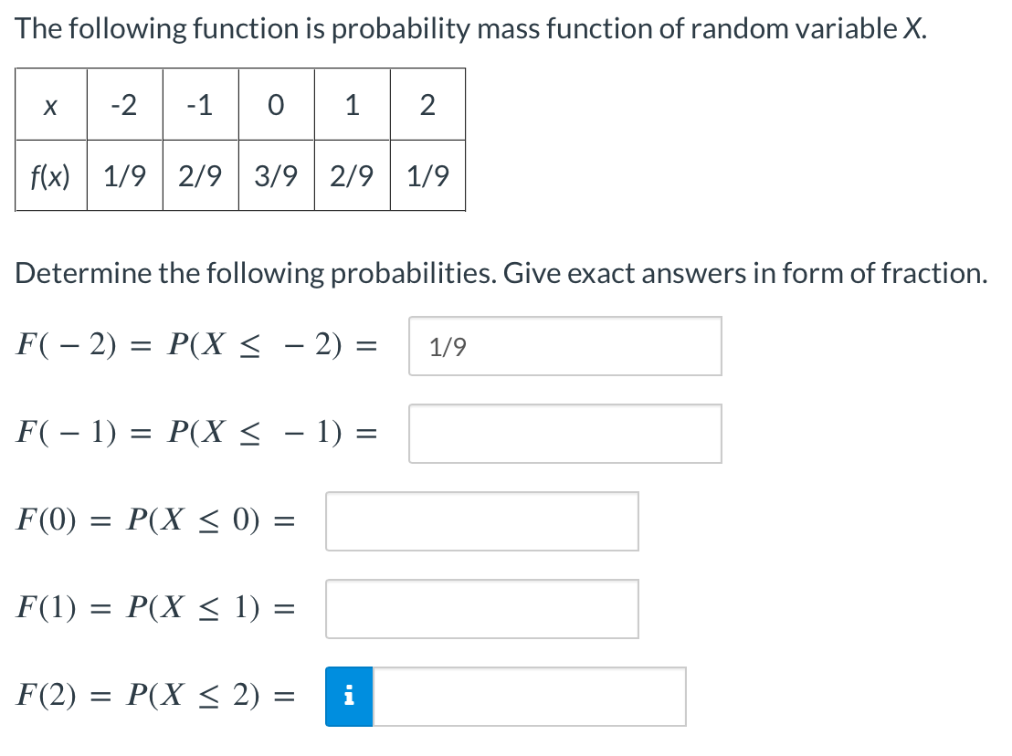Click the F(0) answer input field
1012x756 pixels.
[481, 521]
